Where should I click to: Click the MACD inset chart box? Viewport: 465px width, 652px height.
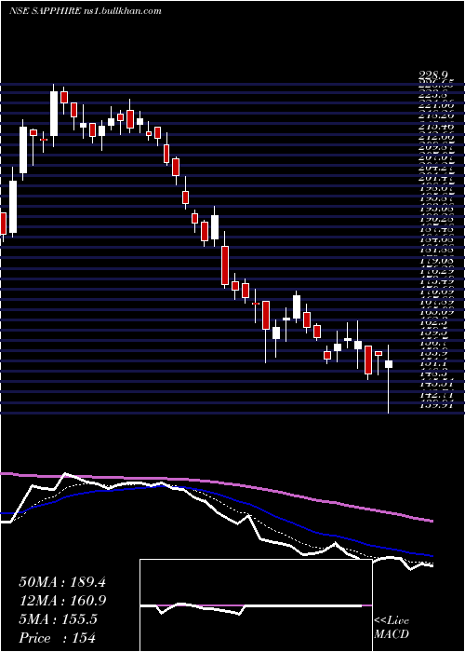[x=256, y=605]
